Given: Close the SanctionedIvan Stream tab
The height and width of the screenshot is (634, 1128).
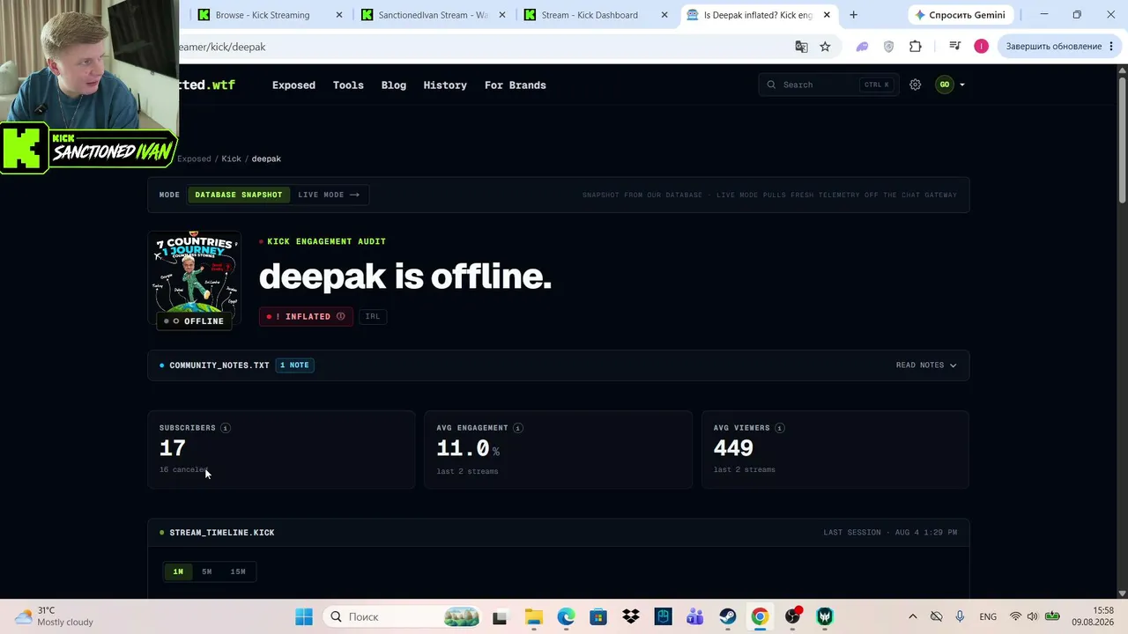Looking at the screenshot, I should (503, 15).
